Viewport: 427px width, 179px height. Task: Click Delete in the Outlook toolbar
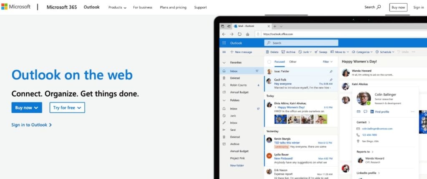click(x=272, y=52)
